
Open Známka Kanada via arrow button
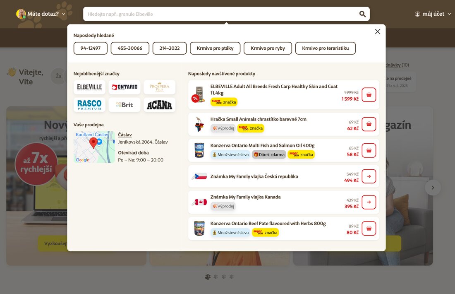tap(369, 202)
